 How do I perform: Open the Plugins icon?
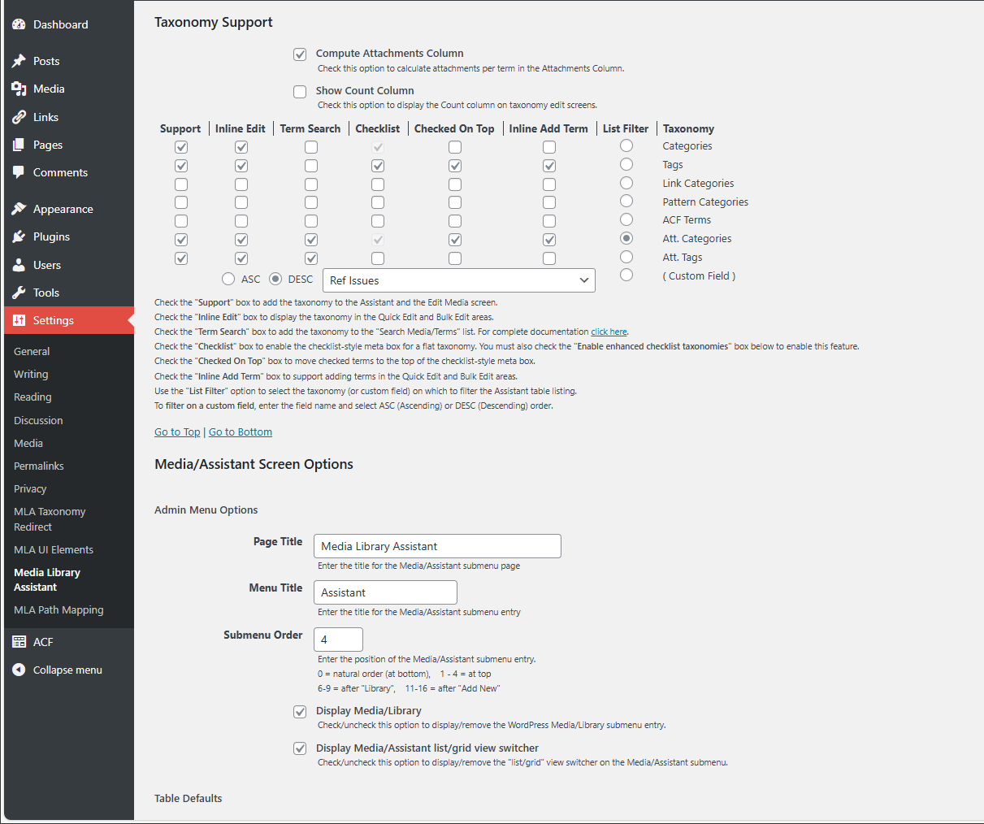[20, 236]
